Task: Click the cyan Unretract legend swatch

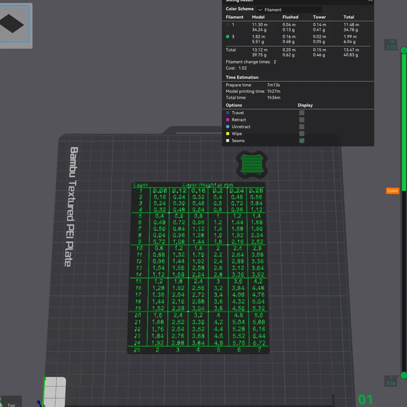Action: click(228, 127)
